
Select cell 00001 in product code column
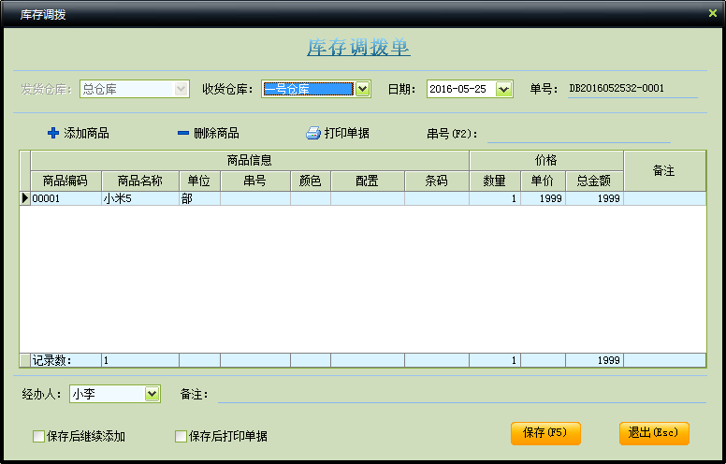(65, 198)
